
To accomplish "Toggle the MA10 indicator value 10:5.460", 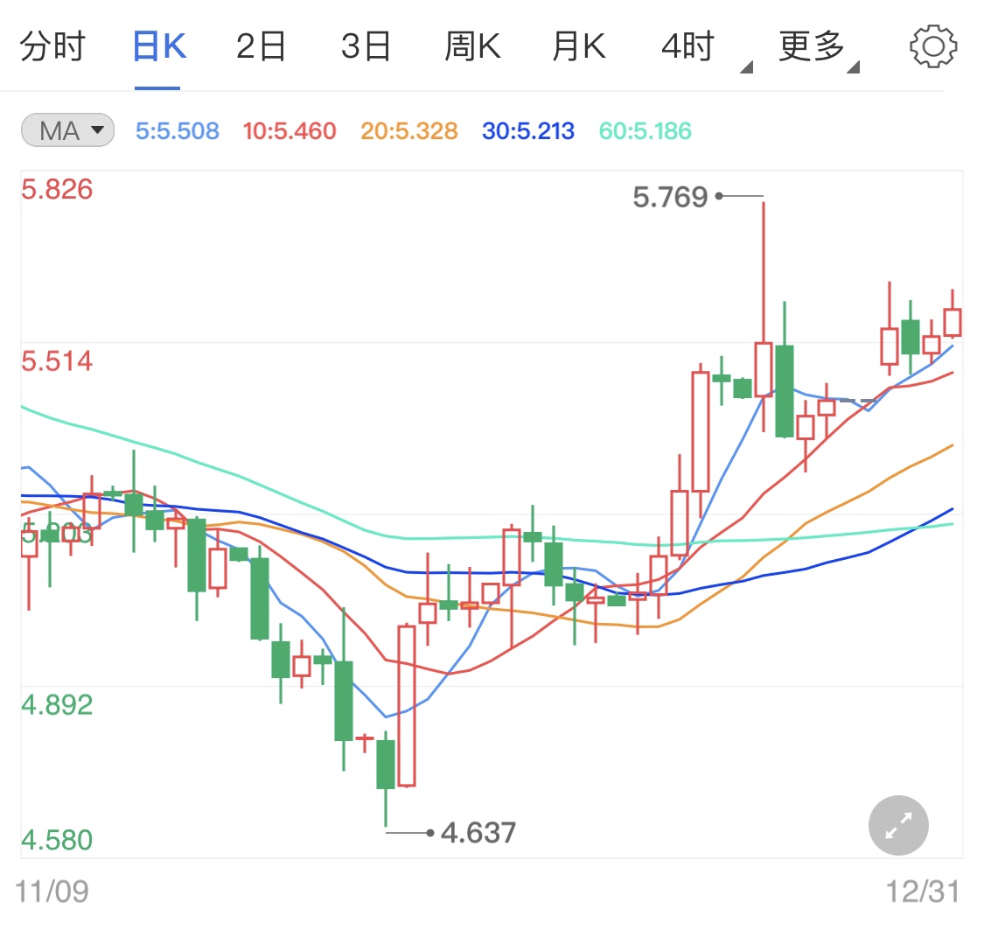I will (x=290, y=129).
